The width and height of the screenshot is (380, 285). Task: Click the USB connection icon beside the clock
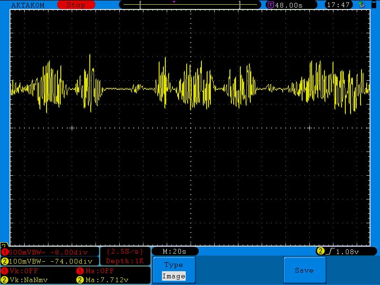[361, 5]
